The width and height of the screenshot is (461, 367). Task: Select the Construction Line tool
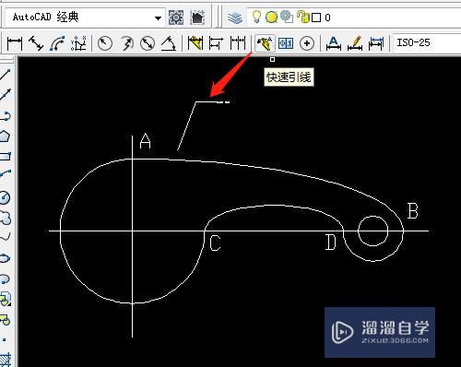(x=5, y=95)
